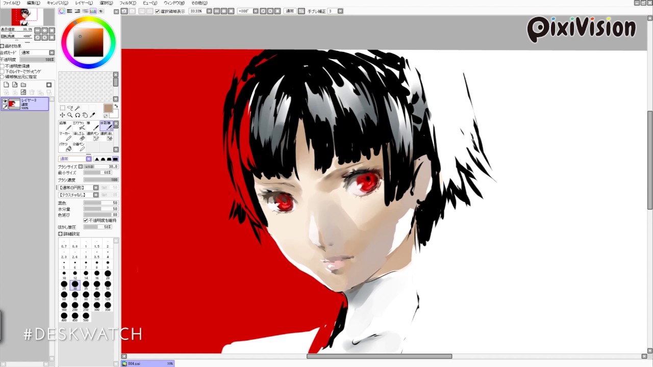Adjust the ブラシ濃度 density slider
This screenshot has width=653, height=367.
(x=101, y=180)
